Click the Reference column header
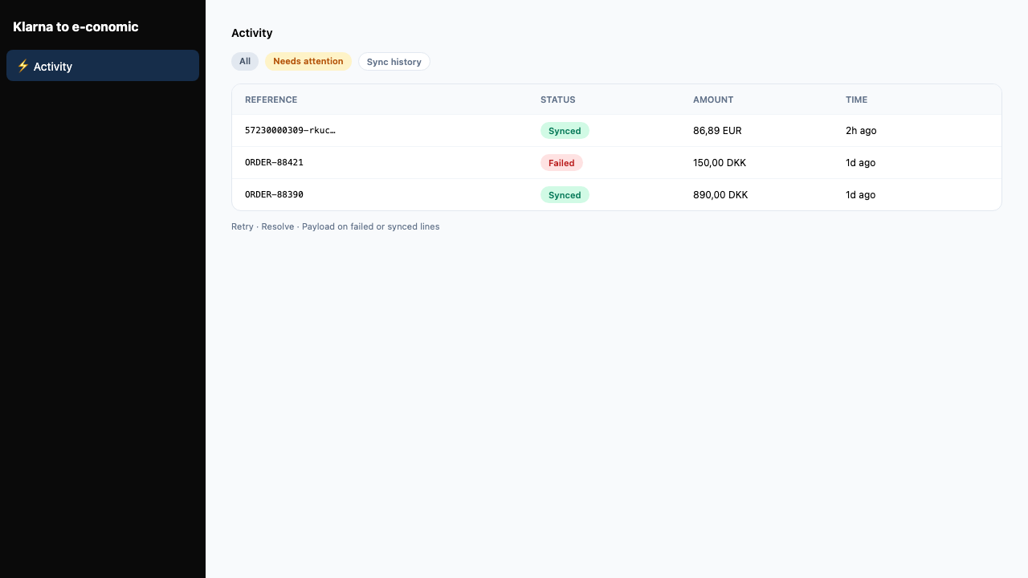The width and height of the screenshot is (1028, 578). pos(271,100)
